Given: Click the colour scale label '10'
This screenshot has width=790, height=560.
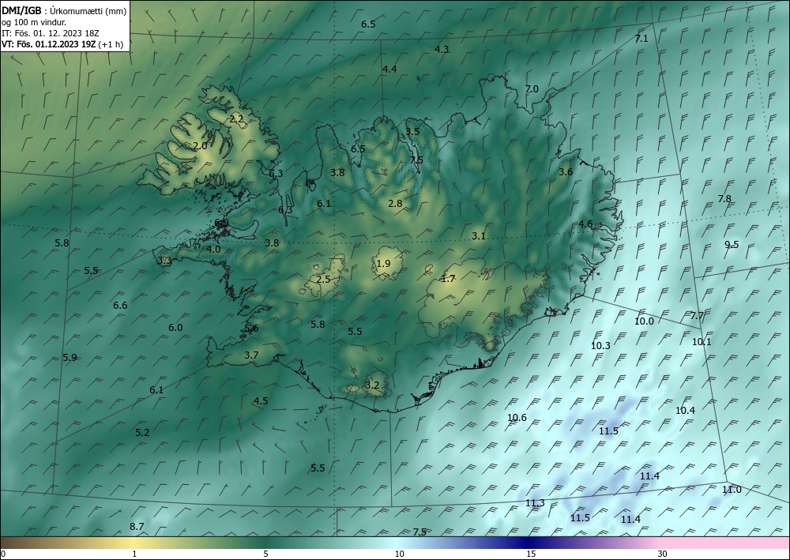Looking at the screenshot, I should tap(399, 554).
